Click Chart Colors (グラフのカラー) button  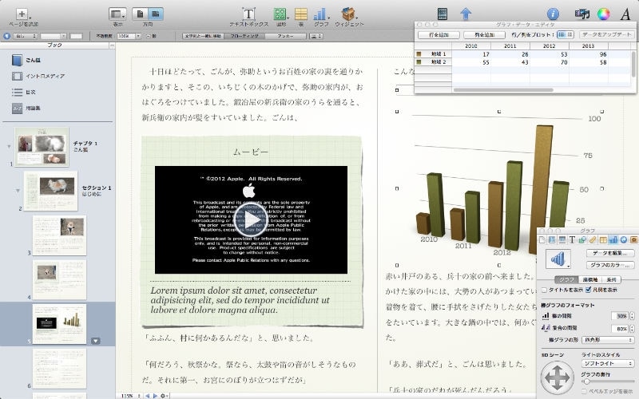pyautogui.click(x=610, y=265)
